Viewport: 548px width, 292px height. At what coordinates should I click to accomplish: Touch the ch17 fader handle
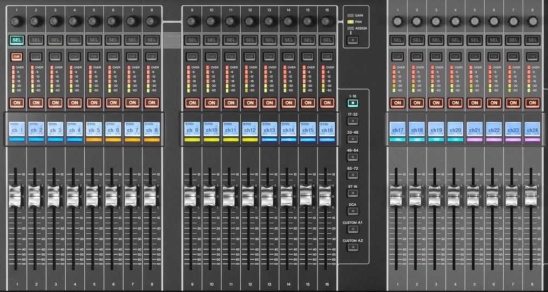[396, 196]
